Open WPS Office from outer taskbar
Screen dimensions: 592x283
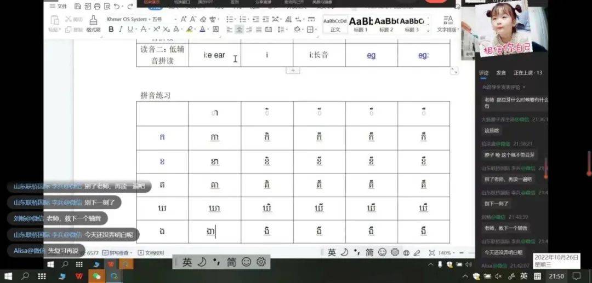[x=79, y=276]
